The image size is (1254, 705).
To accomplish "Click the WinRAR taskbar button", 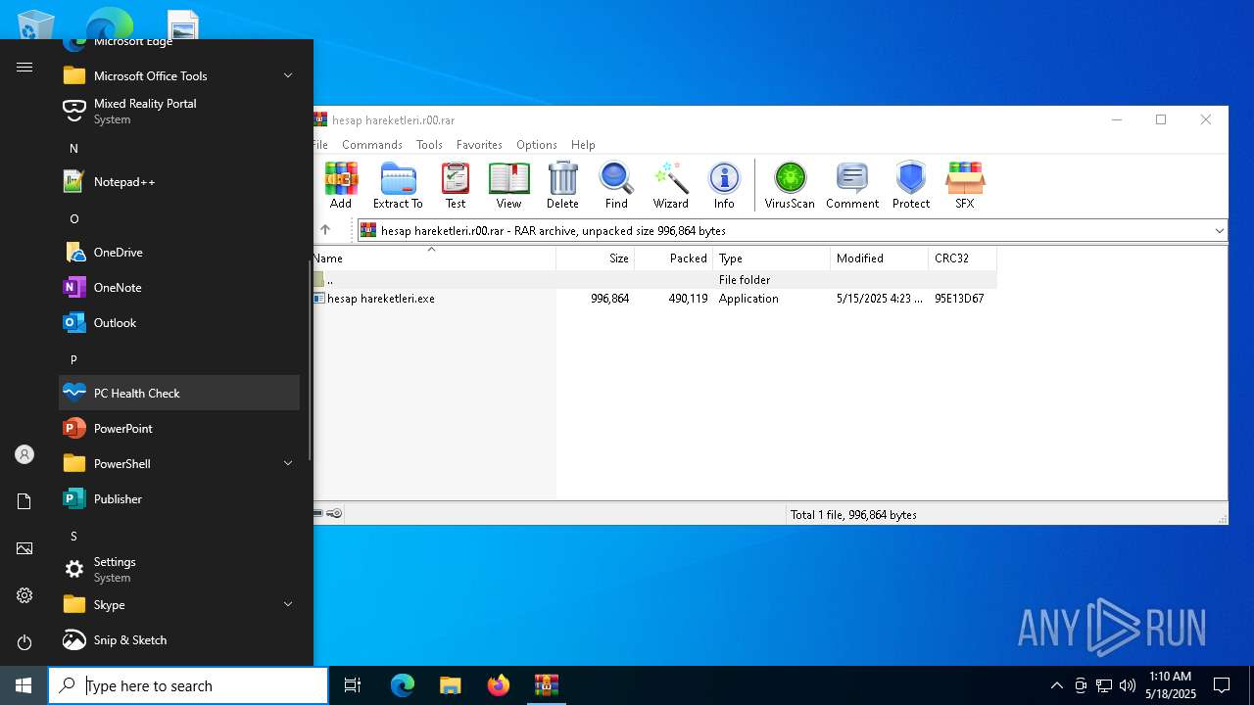I will click(547, 685).
